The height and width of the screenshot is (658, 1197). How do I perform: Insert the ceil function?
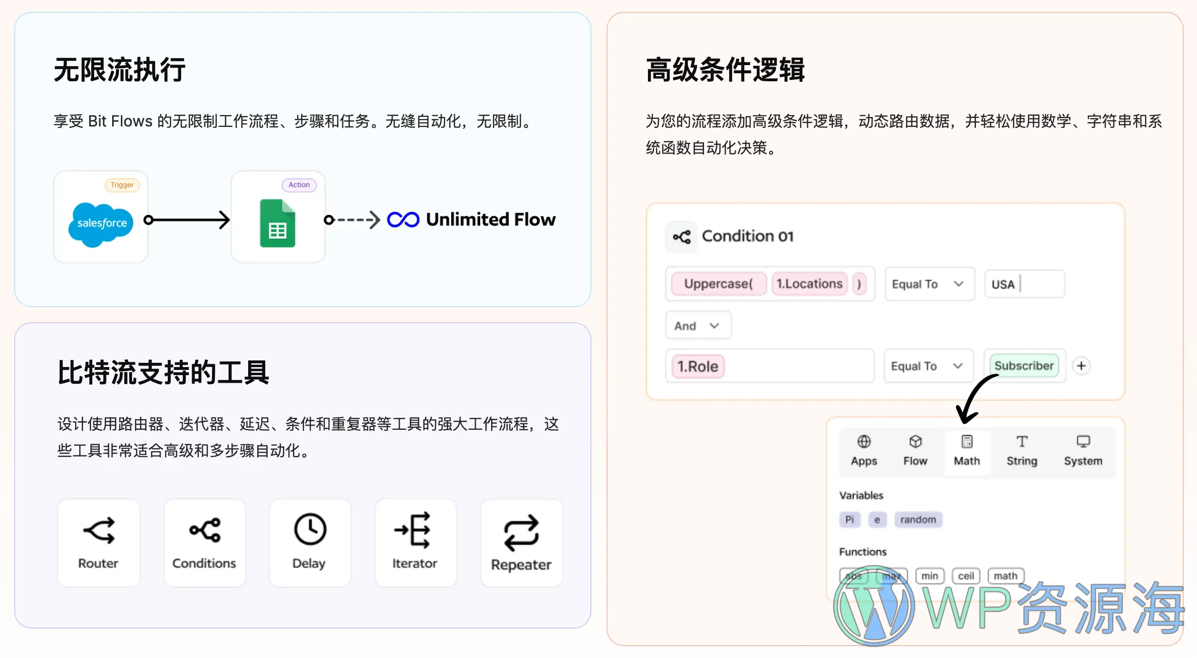pyautogui.click(x=966, y=576)
